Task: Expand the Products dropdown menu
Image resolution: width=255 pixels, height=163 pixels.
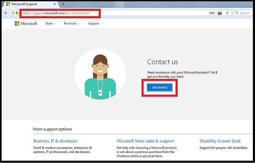Action: pos(72,23)
